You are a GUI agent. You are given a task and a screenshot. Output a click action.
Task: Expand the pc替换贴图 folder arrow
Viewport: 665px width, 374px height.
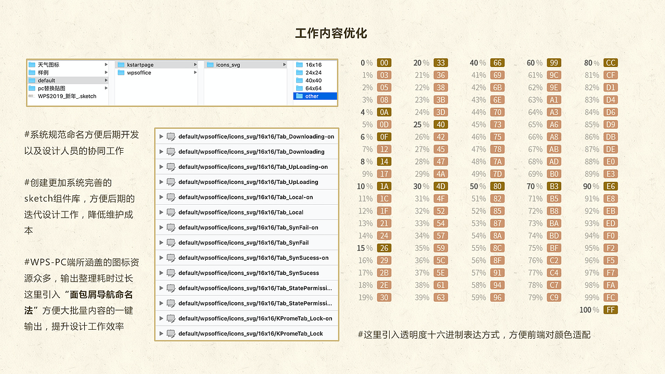106,88
